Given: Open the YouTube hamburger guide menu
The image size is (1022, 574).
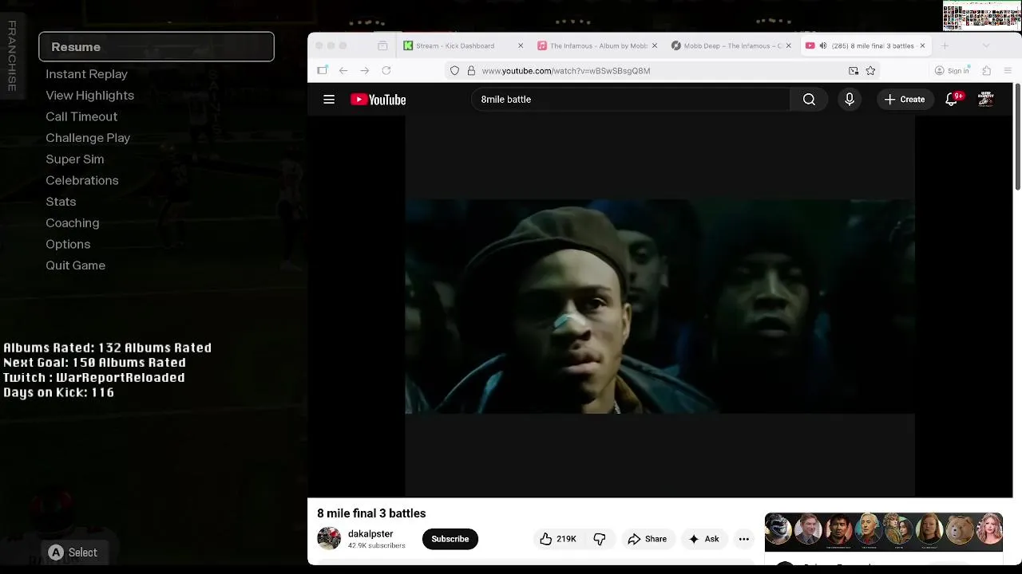Looking at the screenshot, I should (x=329, y=100).
